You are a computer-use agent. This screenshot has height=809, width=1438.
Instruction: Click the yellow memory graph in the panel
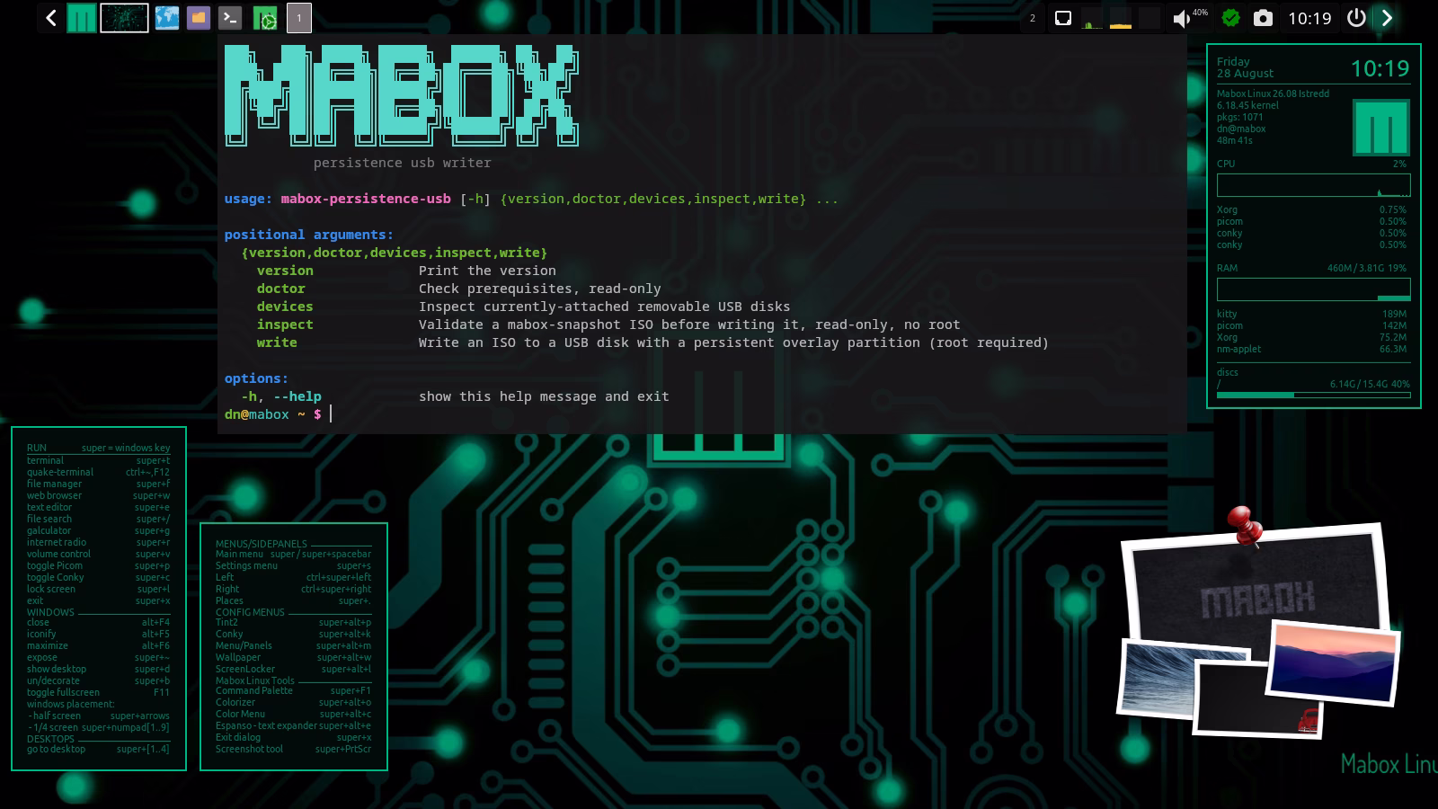coord(1121,18)
